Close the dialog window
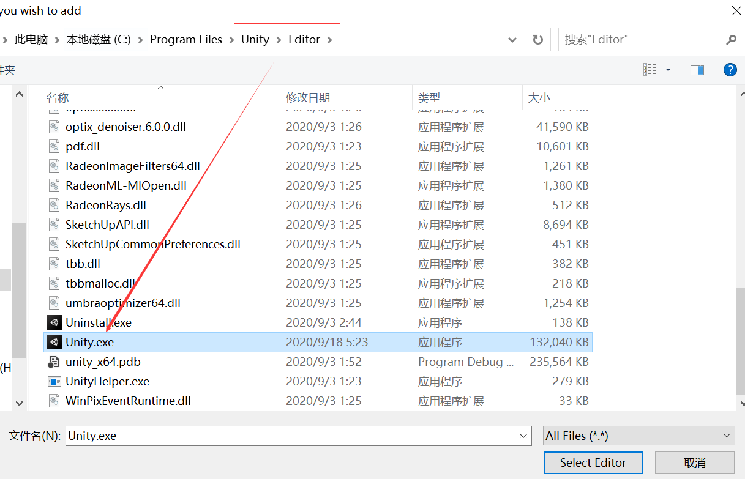 [736, 10]
